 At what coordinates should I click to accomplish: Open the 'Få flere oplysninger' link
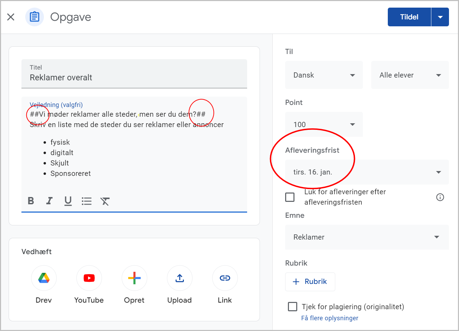click(330, 318)
